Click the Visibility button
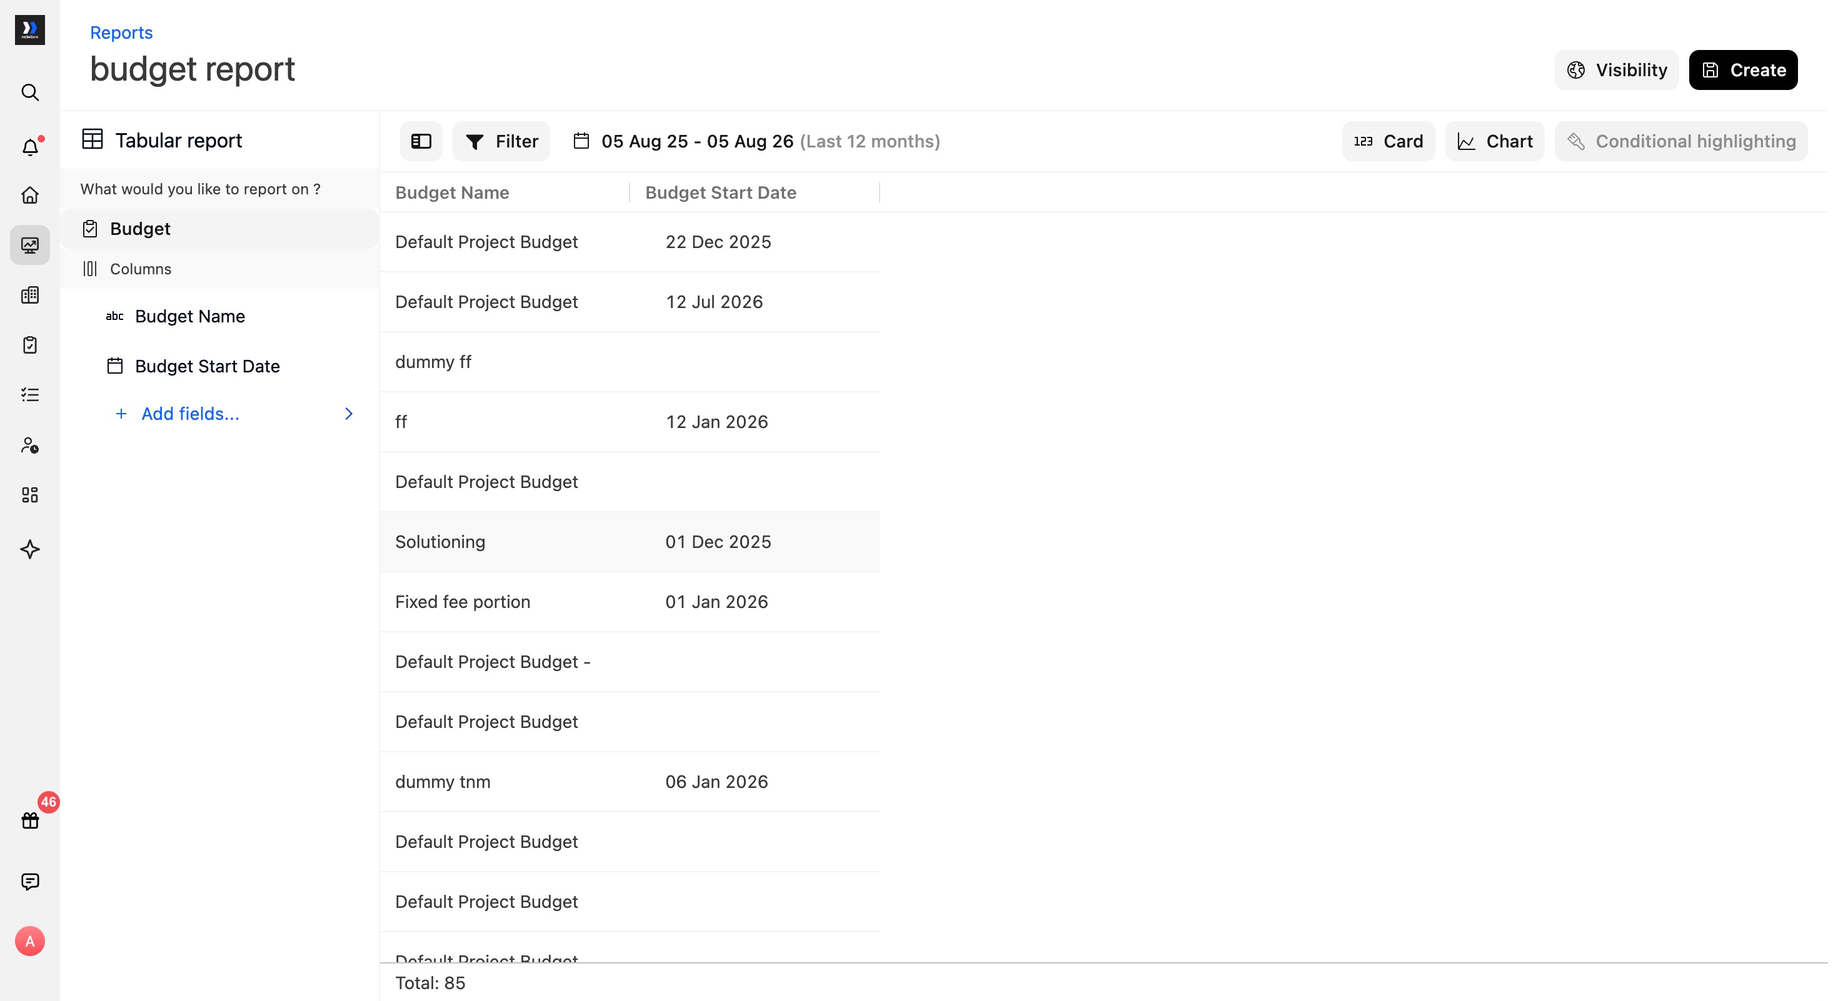Image resolution: width=1838 pixels, height=1001 pixels. click(x=1617, y=70)
